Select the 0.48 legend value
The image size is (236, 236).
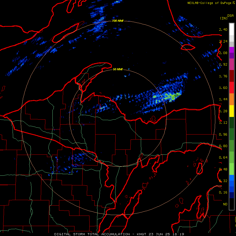(223, 169)
